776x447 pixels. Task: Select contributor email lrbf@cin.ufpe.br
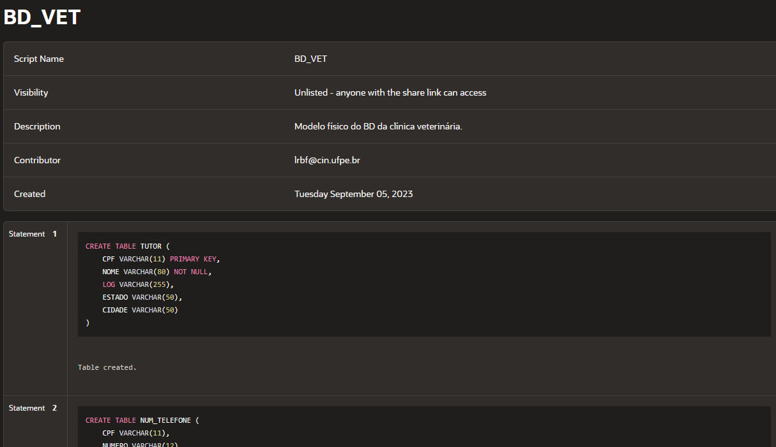click(x=327, y=160)
